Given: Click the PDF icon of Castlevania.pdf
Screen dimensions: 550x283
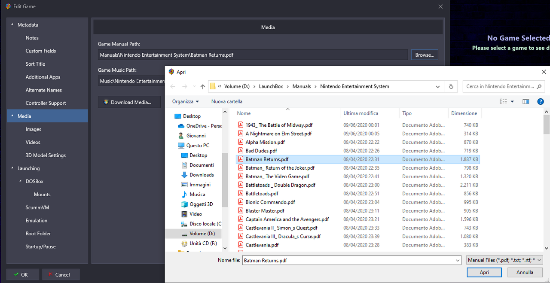Looking at the screenshot, I should point(241,245).
